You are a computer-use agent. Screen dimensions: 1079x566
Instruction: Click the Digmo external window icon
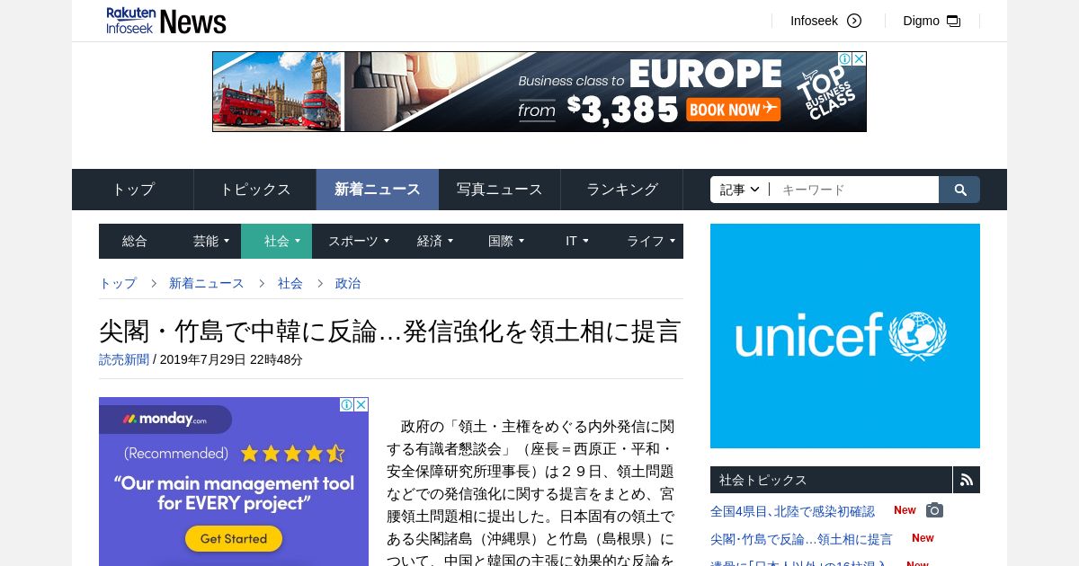[x=954, y=21]
